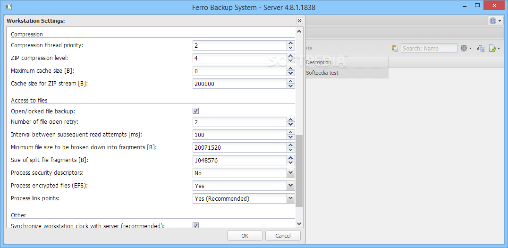This screenshot has width=508, height=248.
Task: Click the clipboard paste icon beside search
Action: pyautogui.click(x=394, y=48)
